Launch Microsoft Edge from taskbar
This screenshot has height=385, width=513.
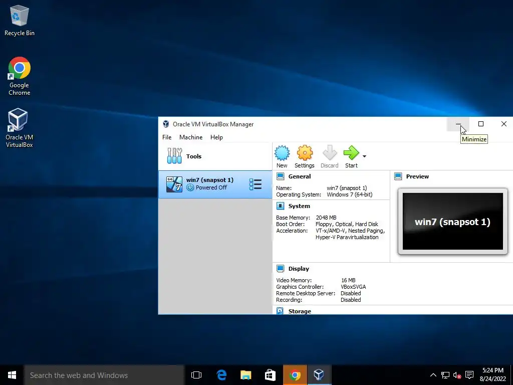point(221,375)
